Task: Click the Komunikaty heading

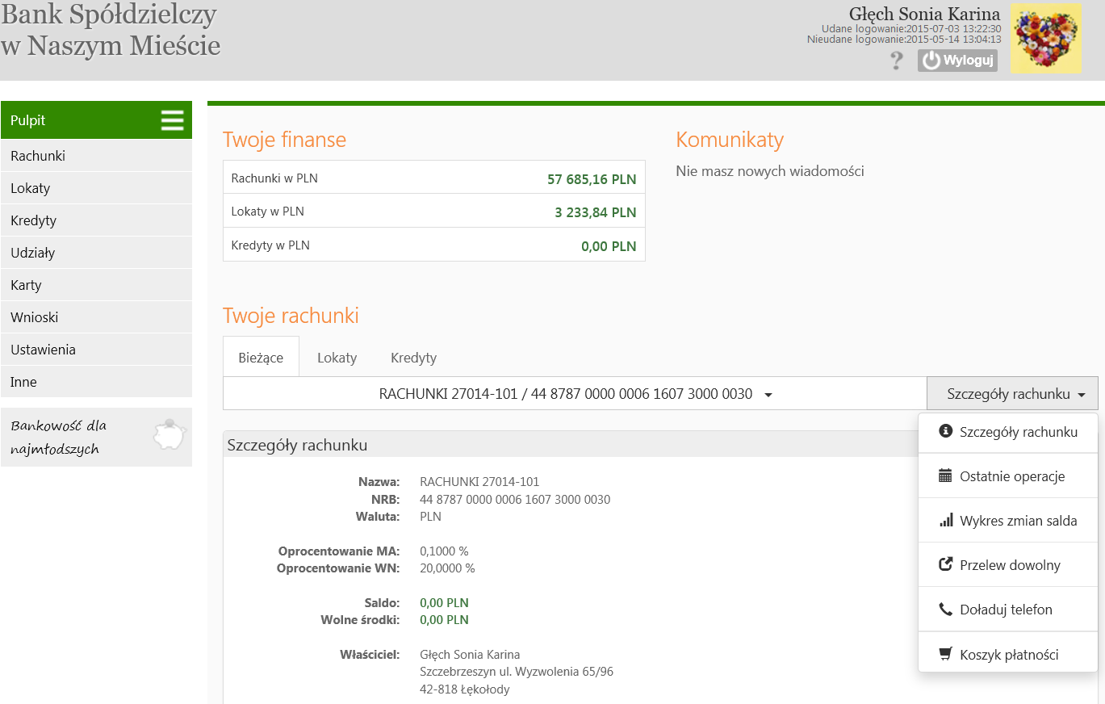Action: point(730,140)
